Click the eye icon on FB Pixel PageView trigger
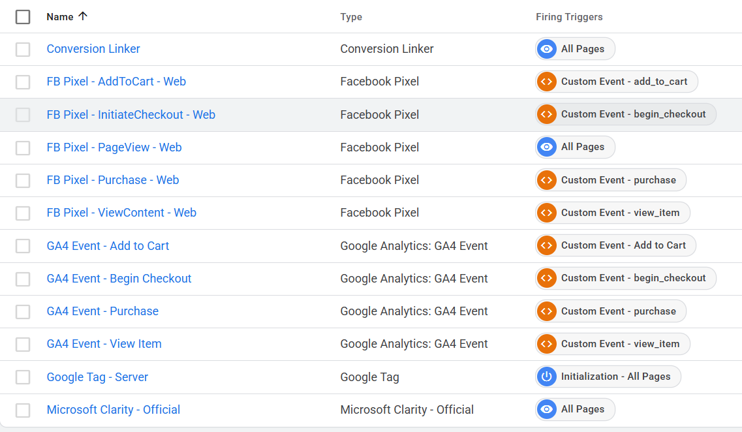 pyautogui.click(x=547, y=147)
